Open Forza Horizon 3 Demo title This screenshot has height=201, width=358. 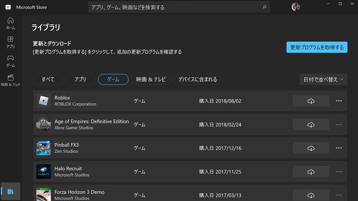coord(79,192)
